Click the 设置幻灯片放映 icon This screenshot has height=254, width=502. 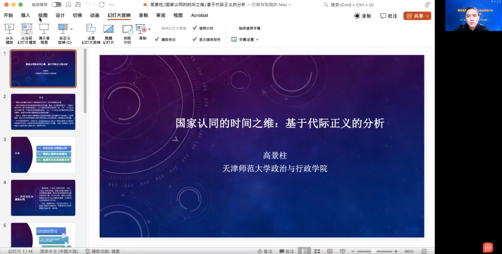coord(91,30)
